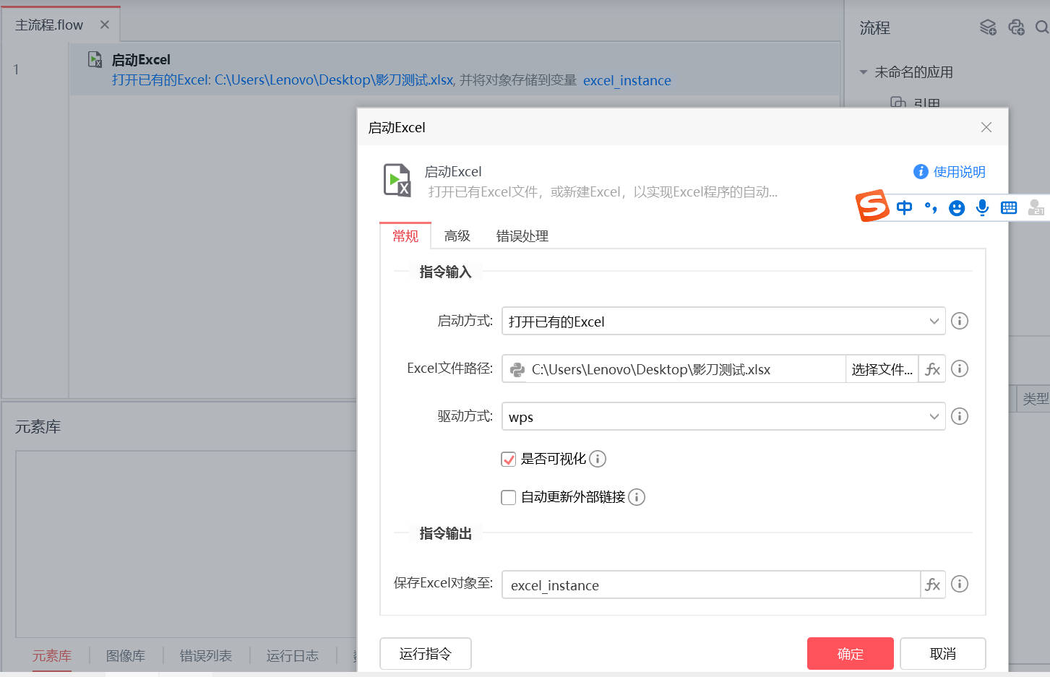This screenshot has width=1050, height=677.
Task: Click info icon next to 启动方式 dropdown
Action: (x=960, y=321)
